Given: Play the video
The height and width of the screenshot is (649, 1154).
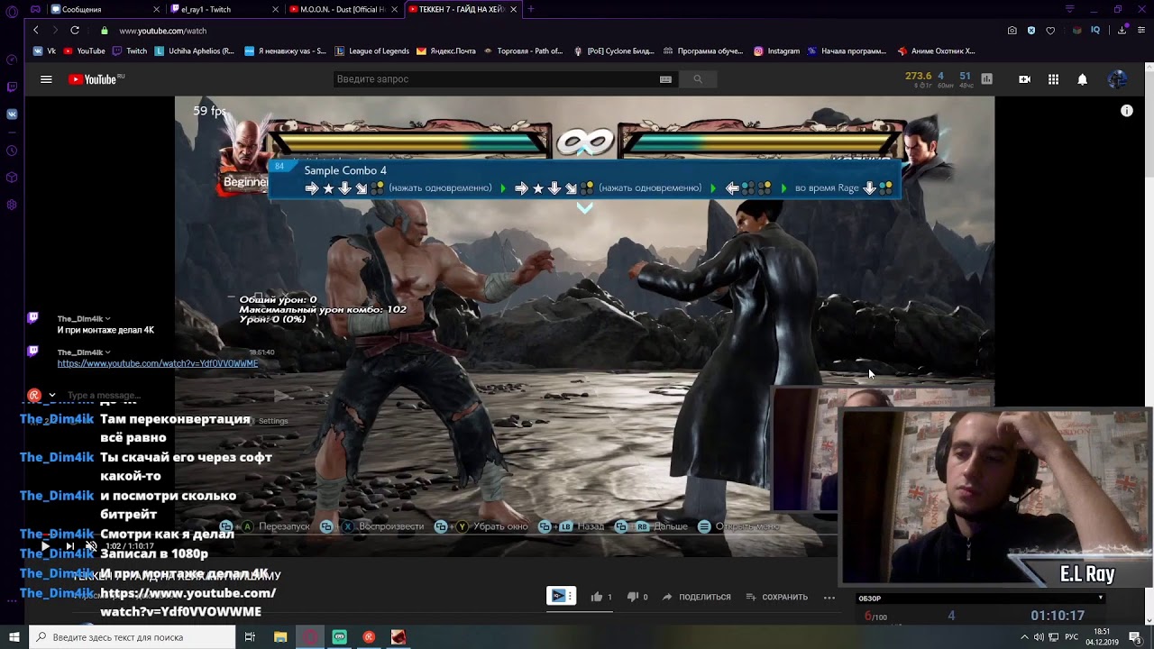Looking at the screenshot, I should point(45,546).
